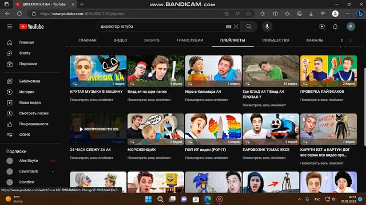366x205 pixels.
Task: Click view full playlist under Где ВЛАД А4
Action: tap(264, 105)
